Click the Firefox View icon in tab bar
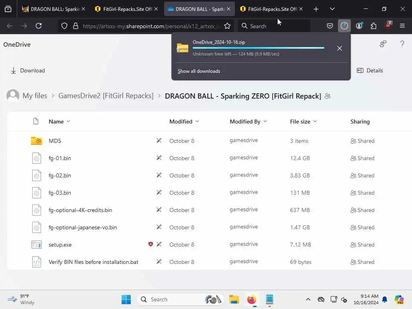The height and width of the screenshot is (309, 412). pyautogui.click(x=8, y=9)
